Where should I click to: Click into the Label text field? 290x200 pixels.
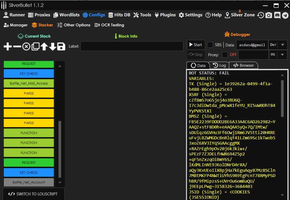132,46
